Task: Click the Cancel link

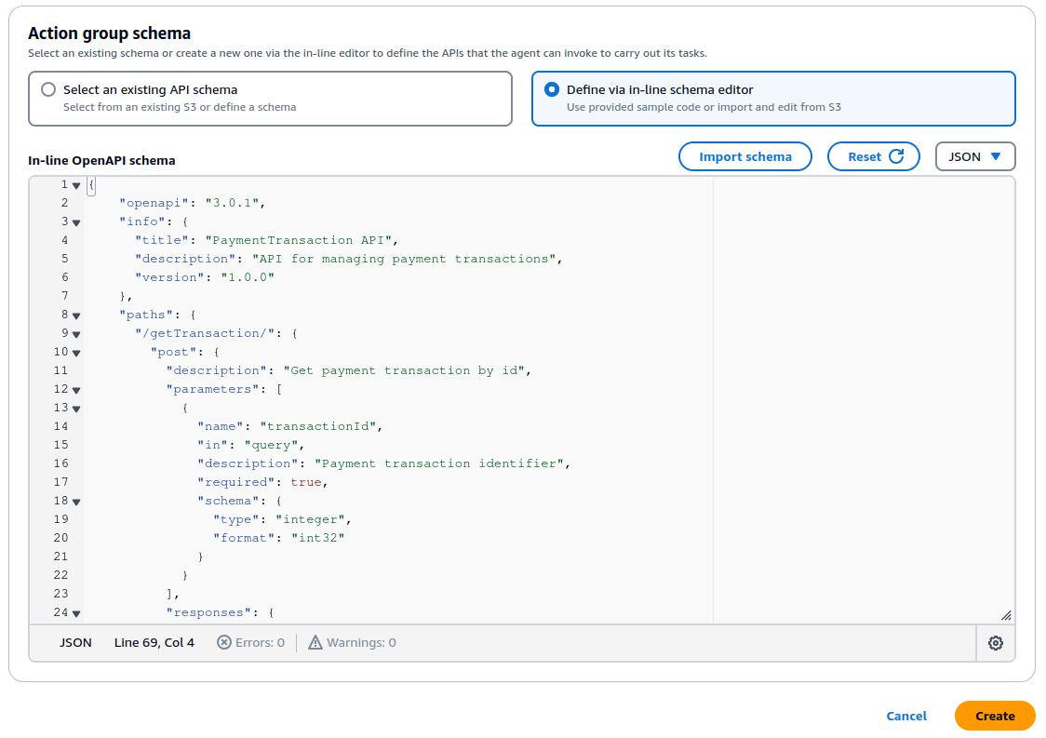Action: pos(906,716)
